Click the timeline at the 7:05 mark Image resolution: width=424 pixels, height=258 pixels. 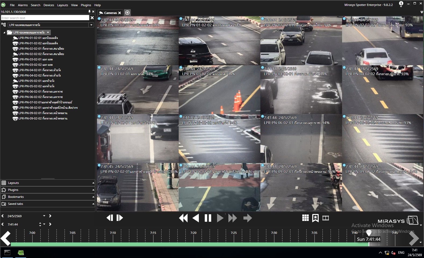click(73, 233)
